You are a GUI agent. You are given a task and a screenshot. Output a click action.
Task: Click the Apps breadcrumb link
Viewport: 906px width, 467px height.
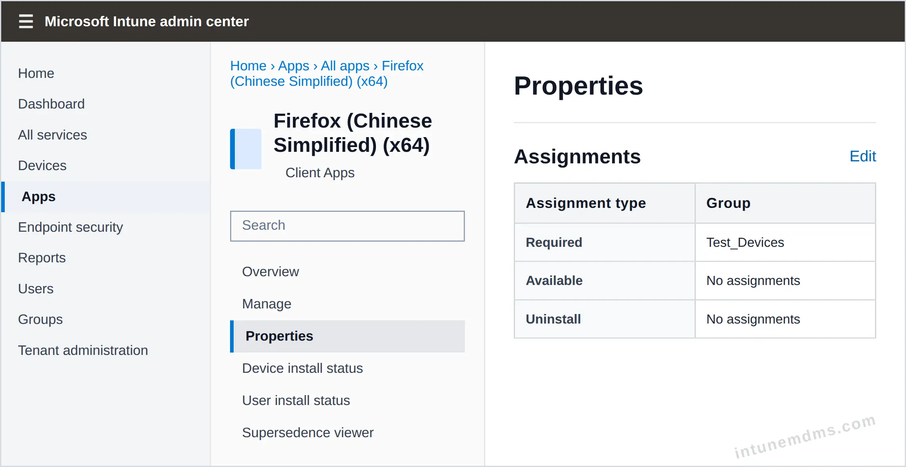pos(294,66)
